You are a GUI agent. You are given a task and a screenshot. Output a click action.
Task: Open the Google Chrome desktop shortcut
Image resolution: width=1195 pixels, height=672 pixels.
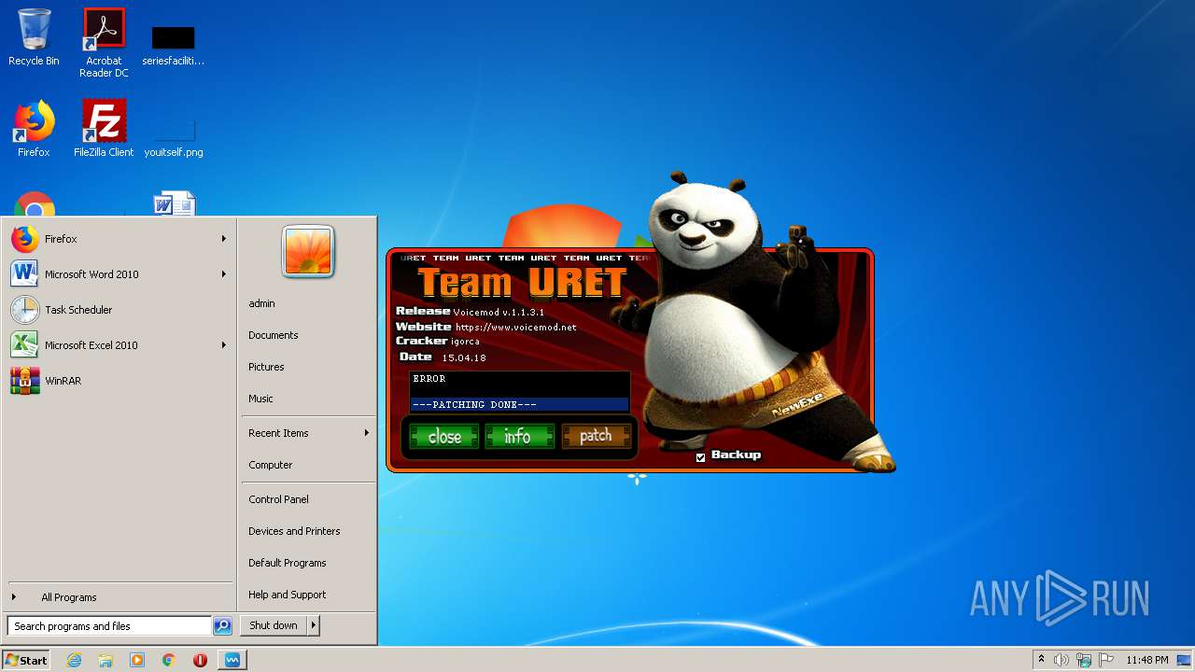[x=35, y=204]
